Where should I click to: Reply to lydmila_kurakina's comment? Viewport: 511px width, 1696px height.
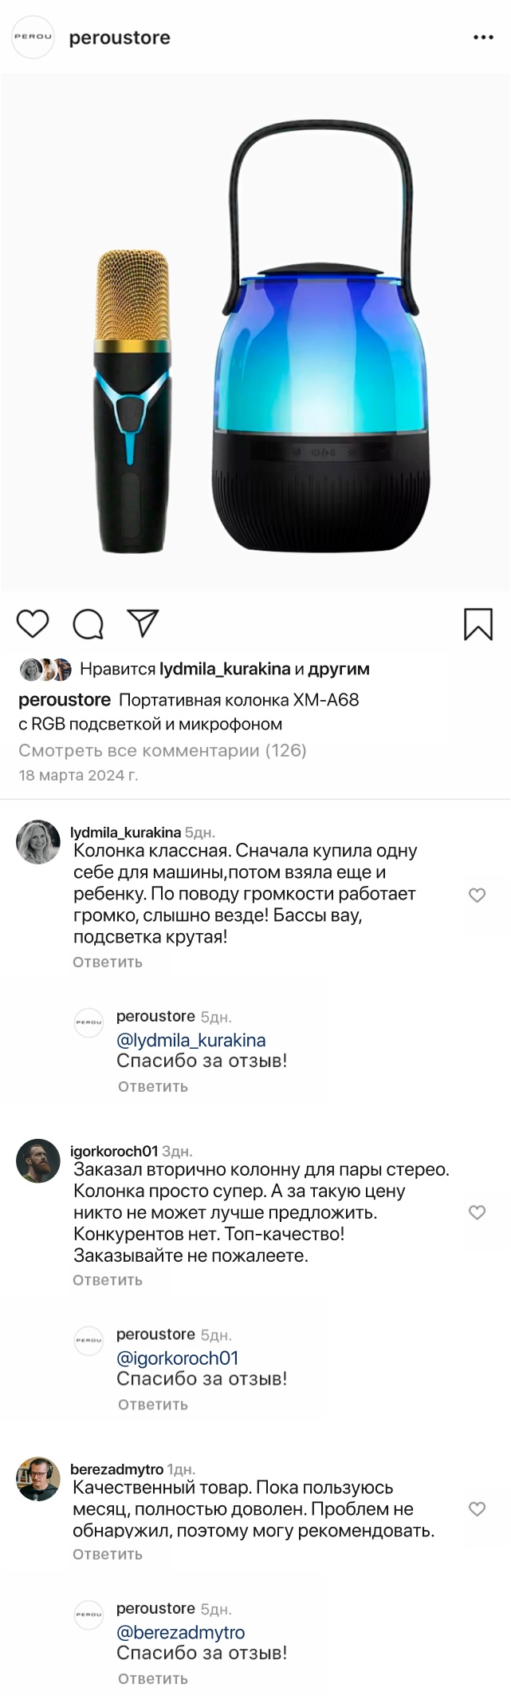tap(108, 962)
